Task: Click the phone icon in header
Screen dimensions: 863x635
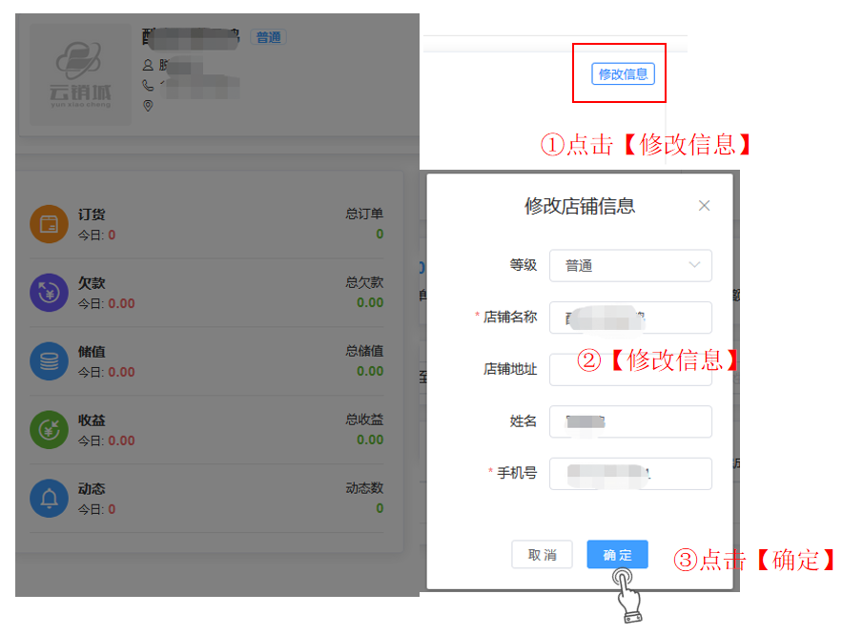Action: 148,85
